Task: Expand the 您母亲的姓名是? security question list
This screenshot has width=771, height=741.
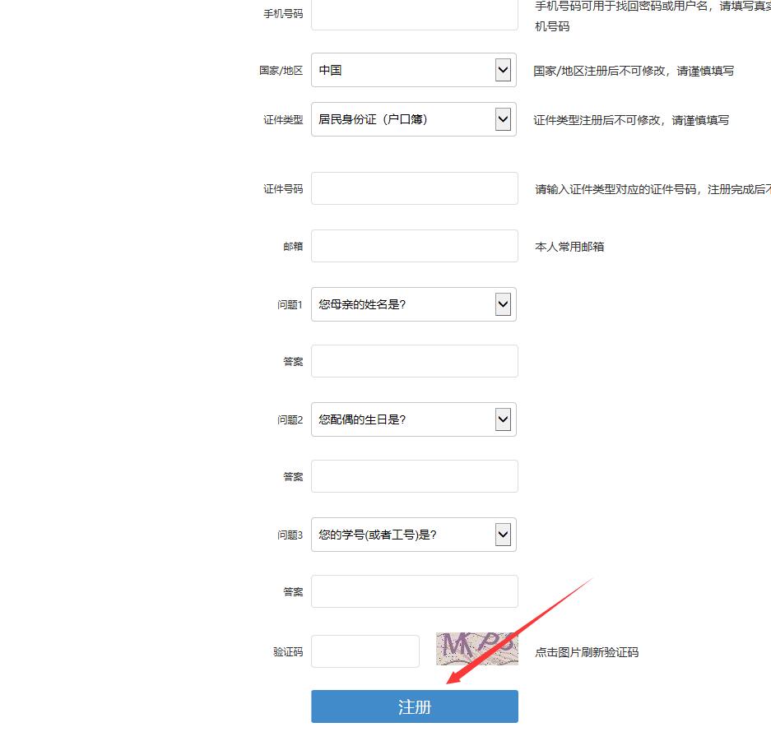Action: [x=403, y=304]
